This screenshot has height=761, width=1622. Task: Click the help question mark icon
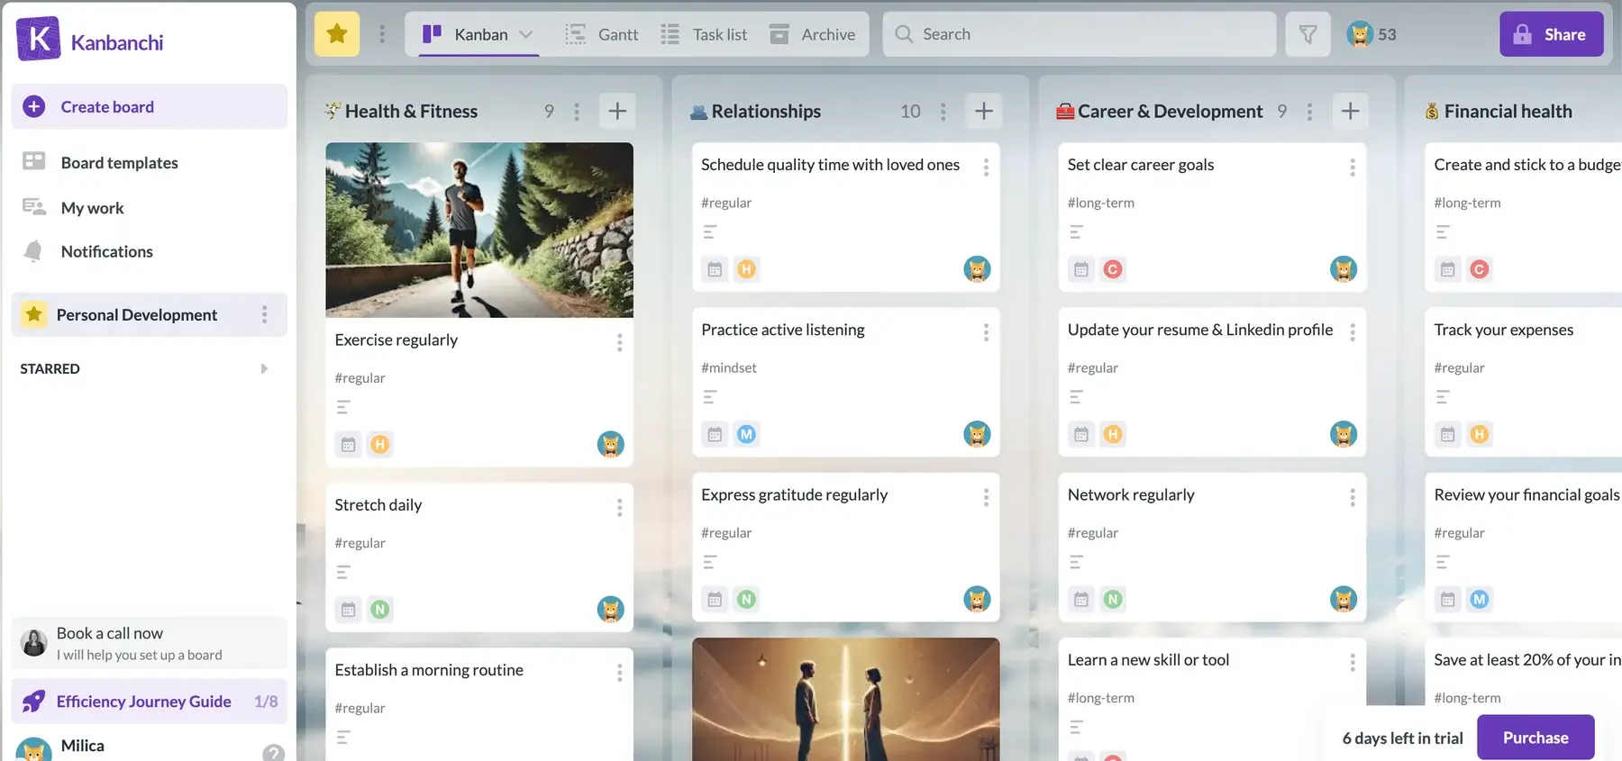pyautogui.click(x=273, y=753)
